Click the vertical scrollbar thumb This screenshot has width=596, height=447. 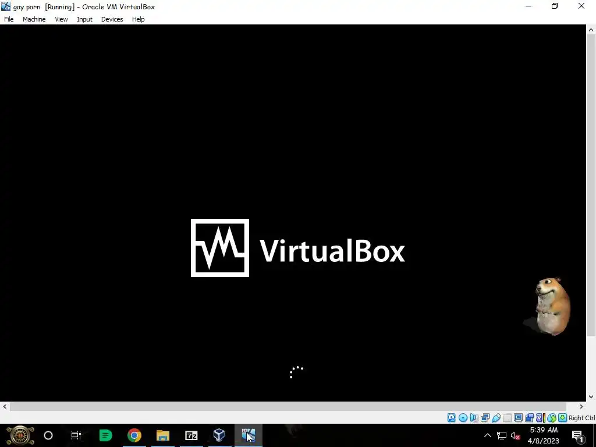(x=591, y=185)
